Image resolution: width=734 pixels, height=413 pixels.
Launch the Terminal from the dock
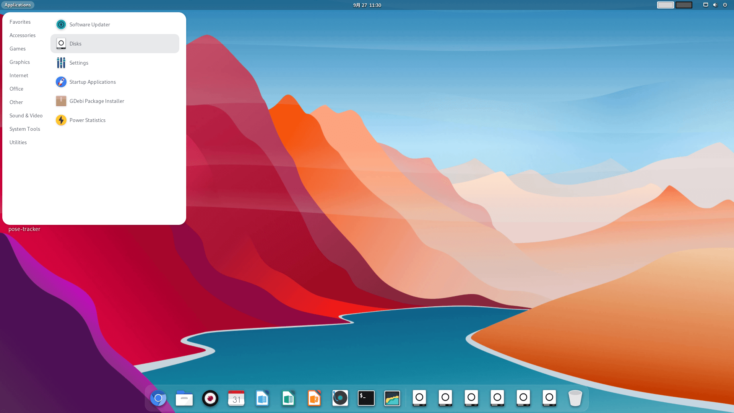366,398
